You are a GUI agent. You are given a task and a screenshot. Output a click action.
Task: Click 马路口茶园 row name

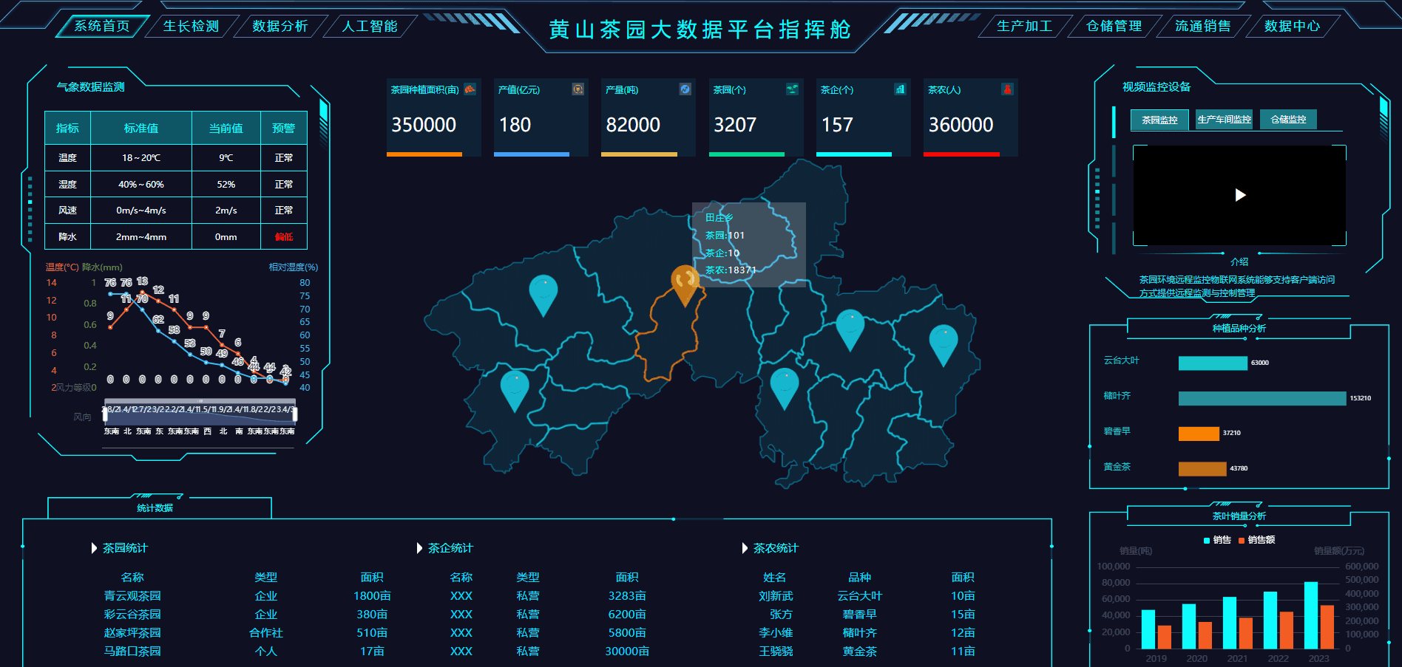pyautogui.click(x=132, y=651)
